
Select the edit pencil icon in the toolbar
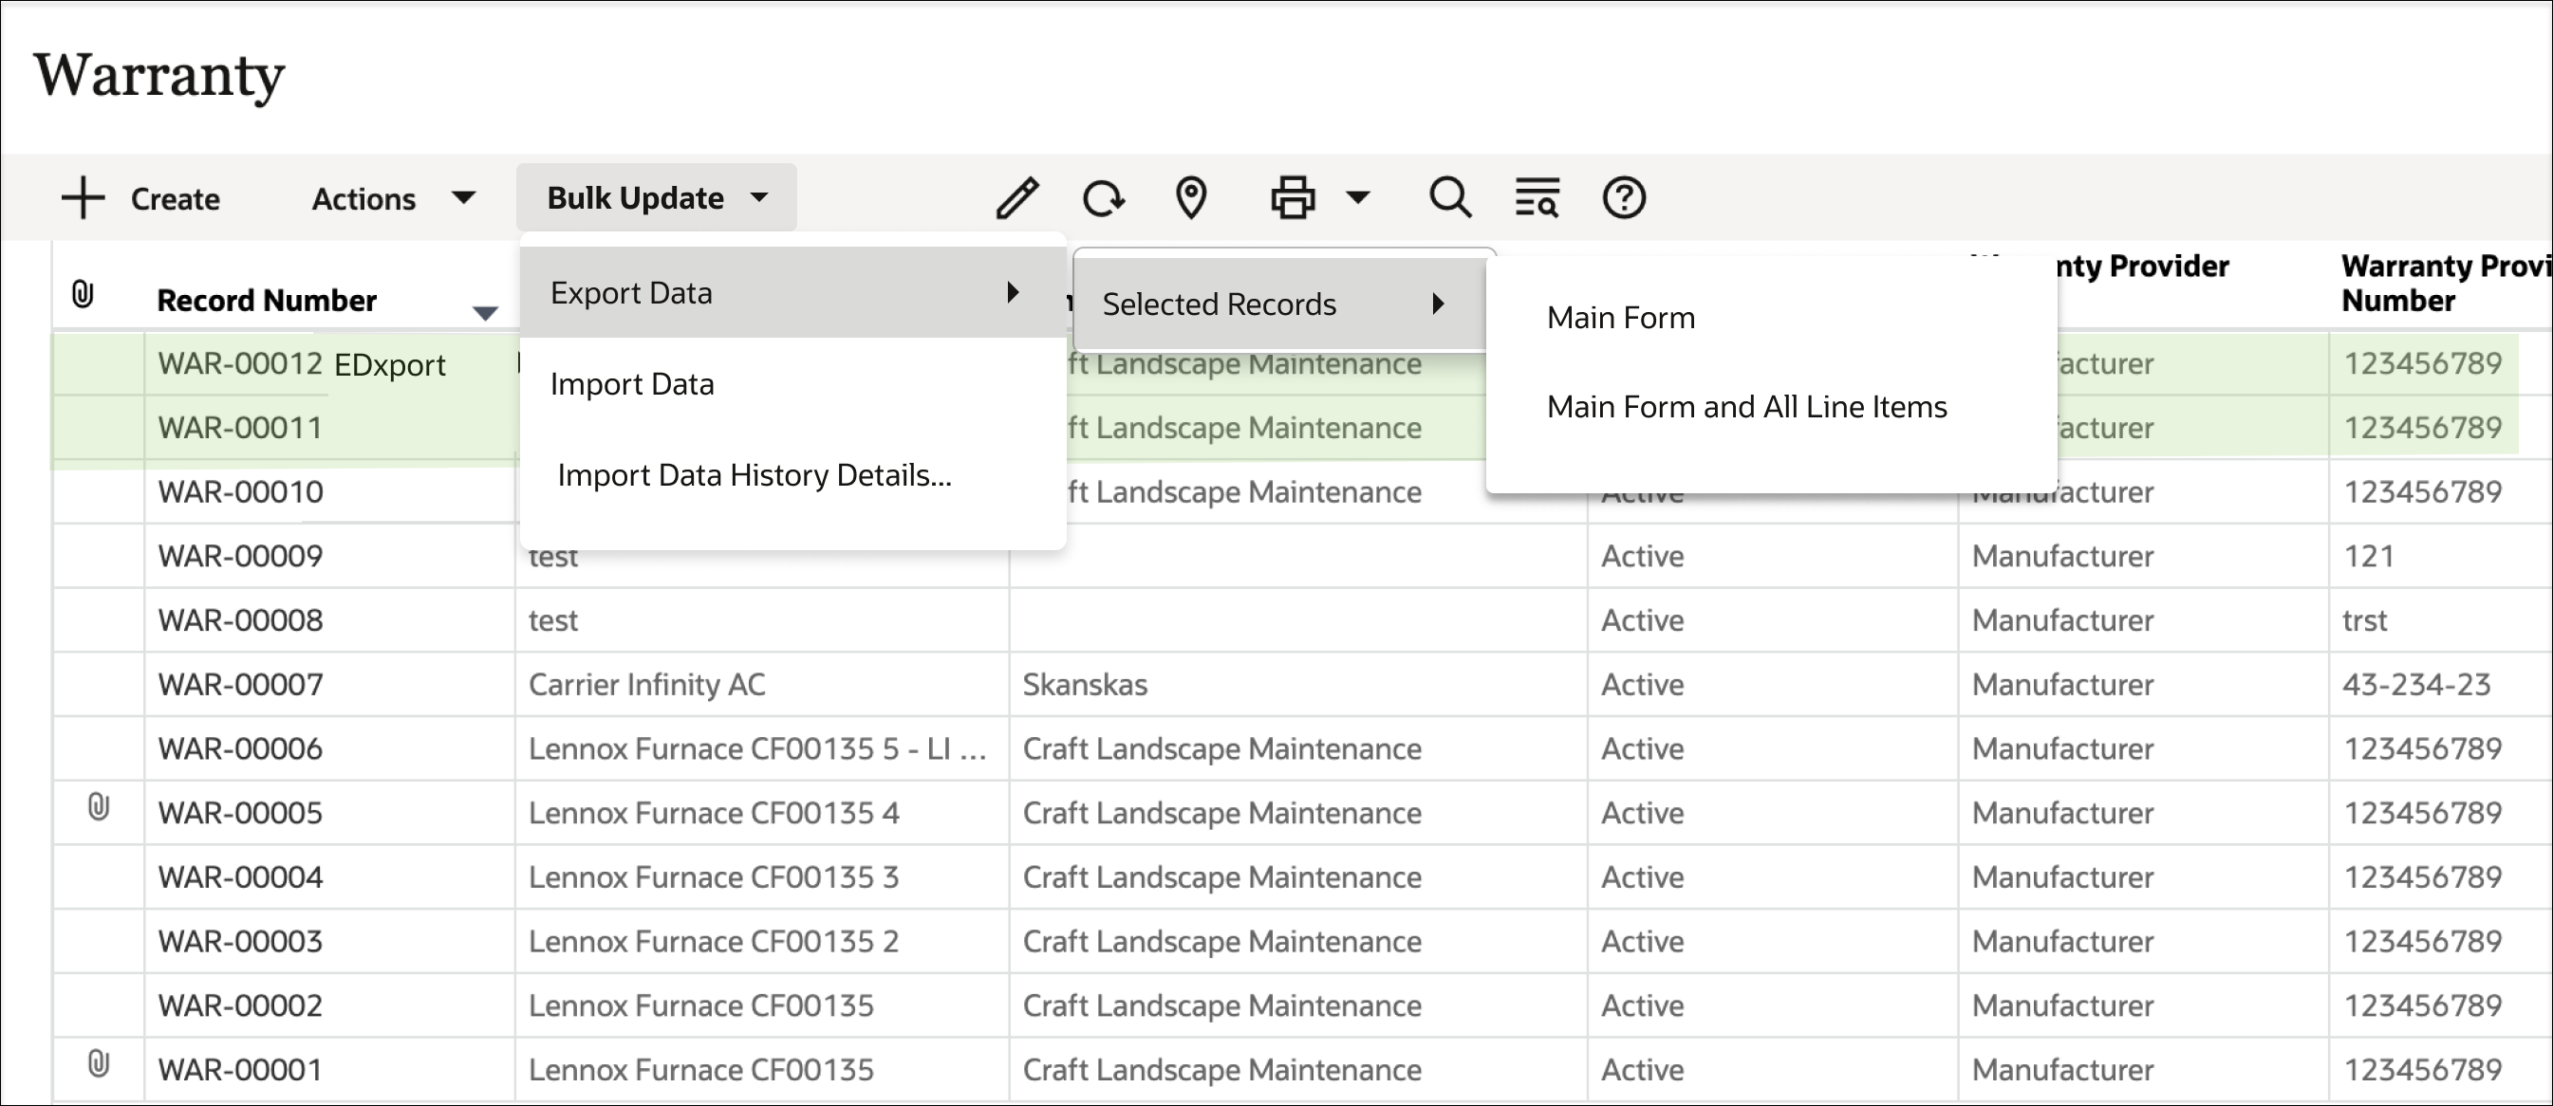tap(1016, 197)
